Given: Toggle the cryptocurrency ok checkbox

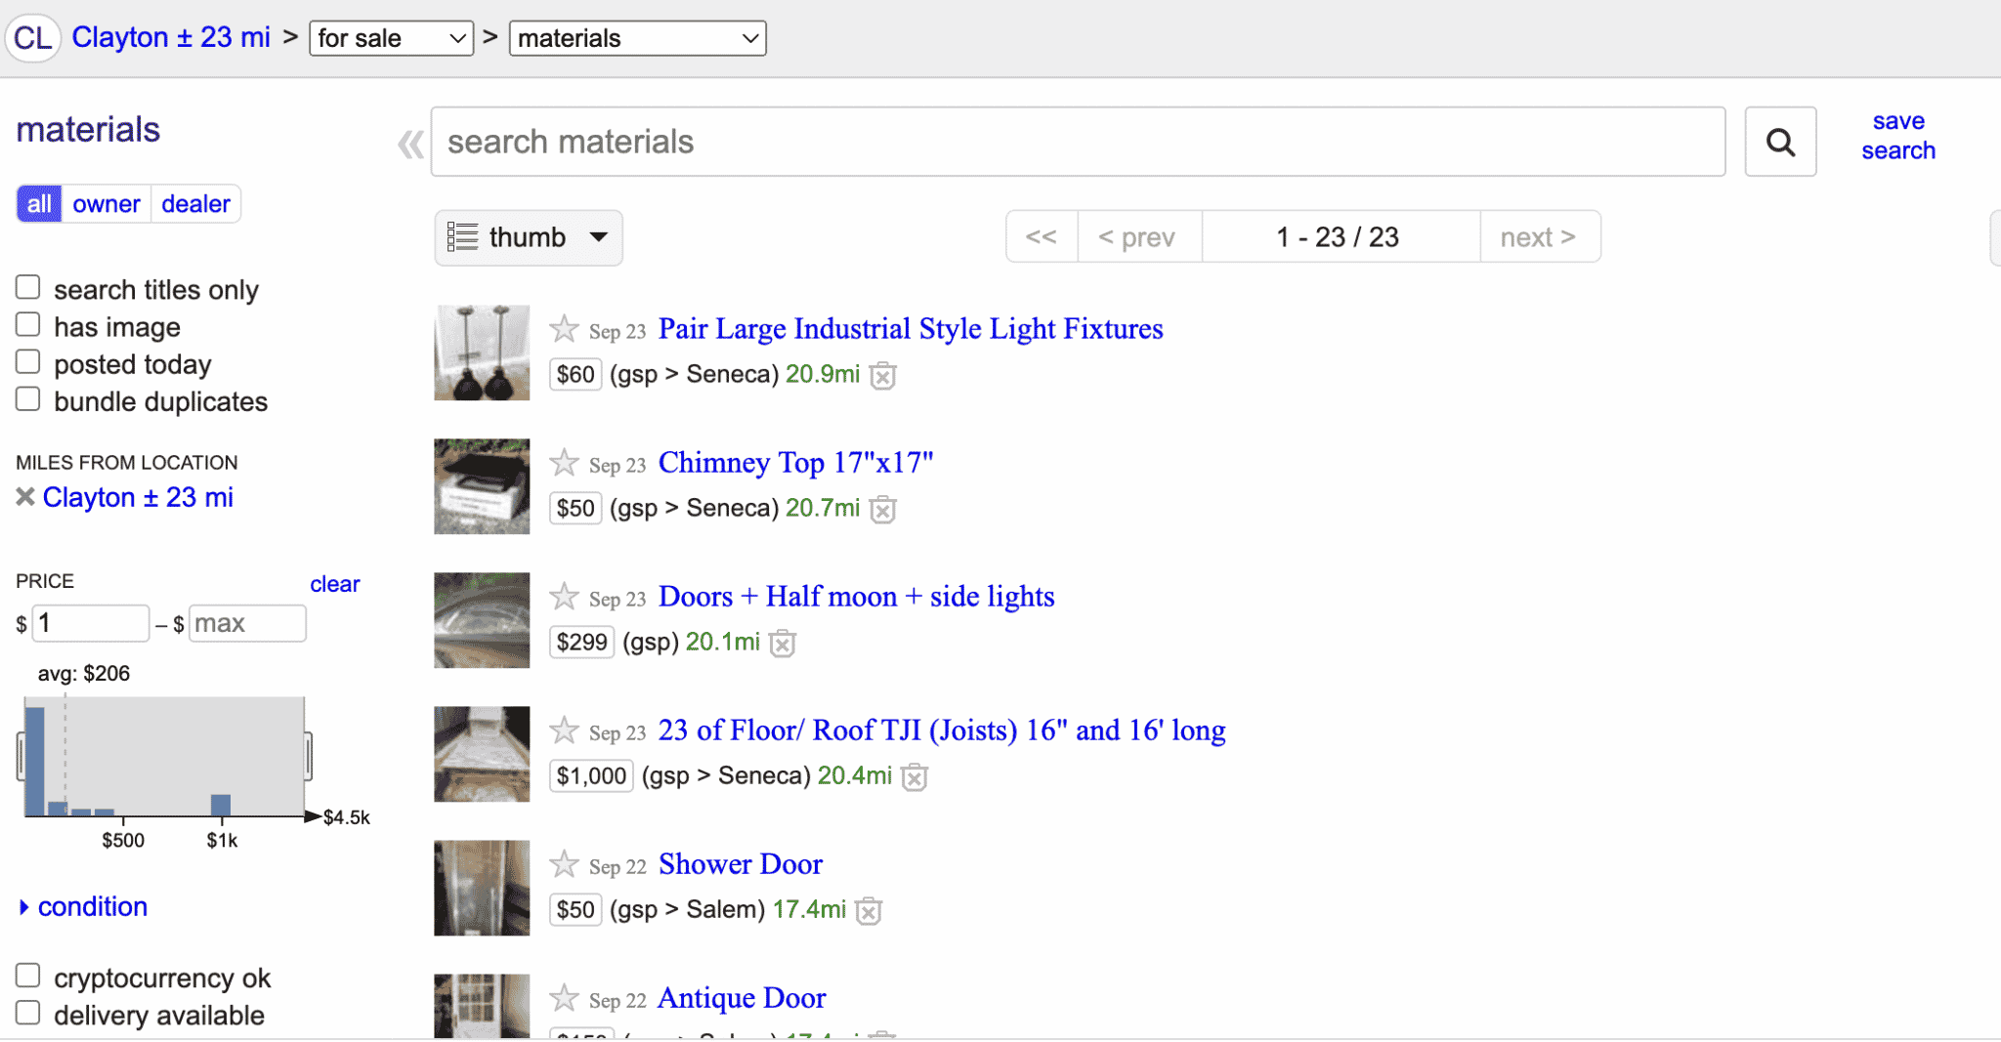Looking at the screenshot, I should pos(28,976).
